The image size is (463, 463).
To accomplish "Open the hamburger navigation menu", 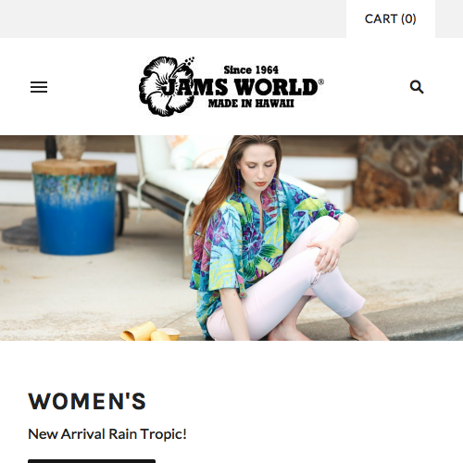I will (39, 87).
